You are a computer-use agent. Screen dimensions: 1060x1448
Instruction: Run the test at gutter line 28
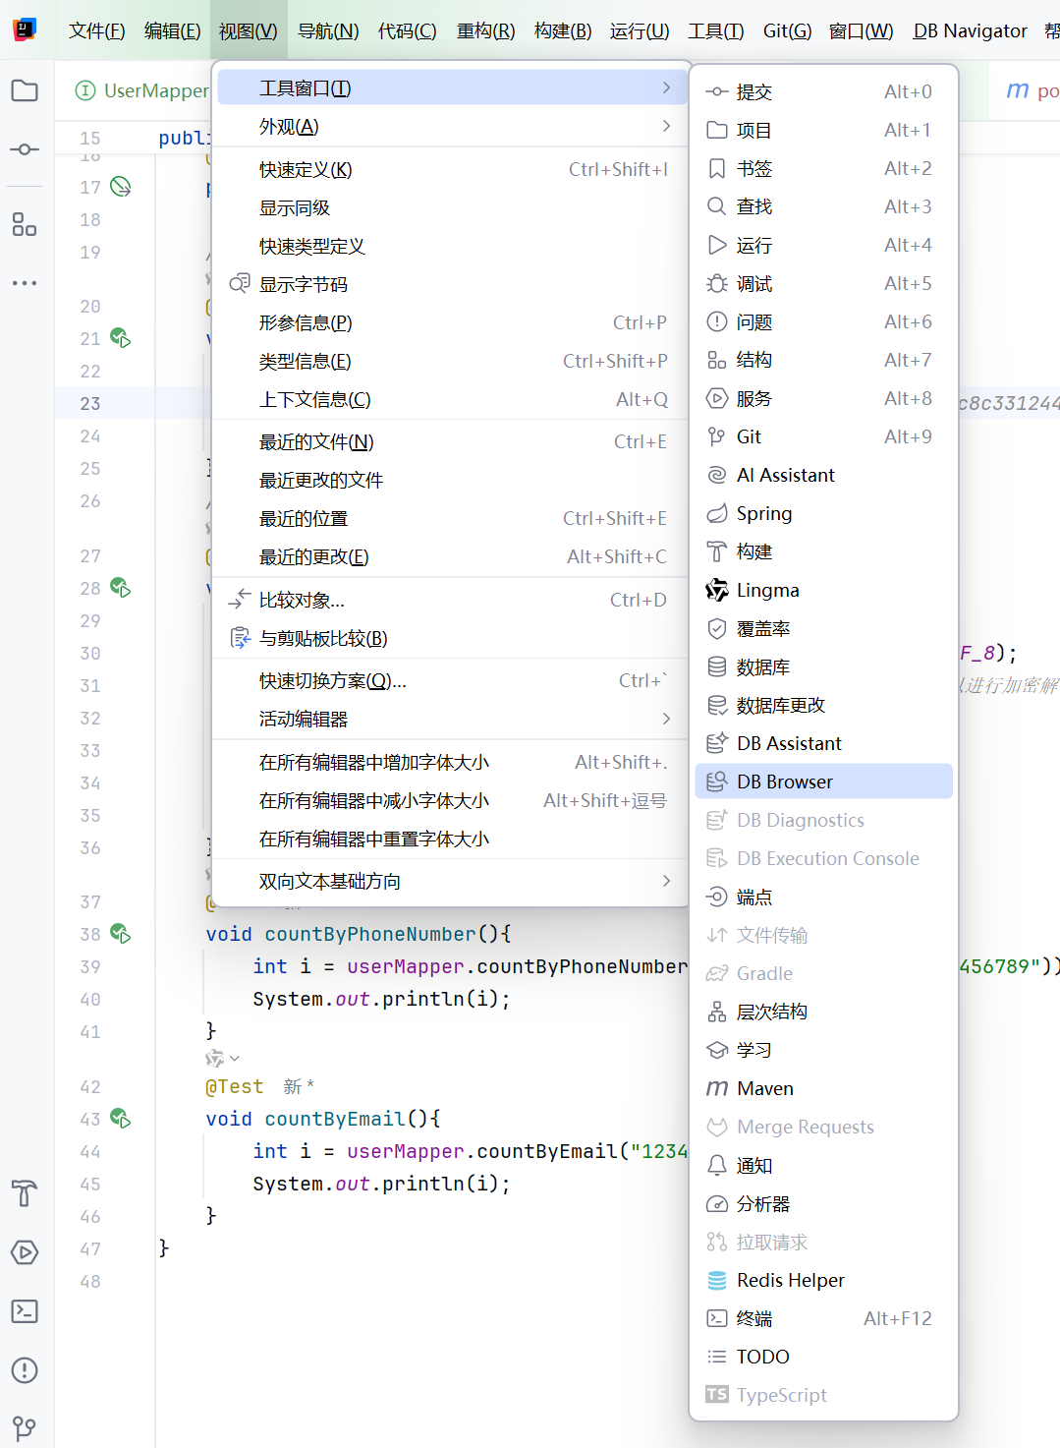click(x=121, y=588)
